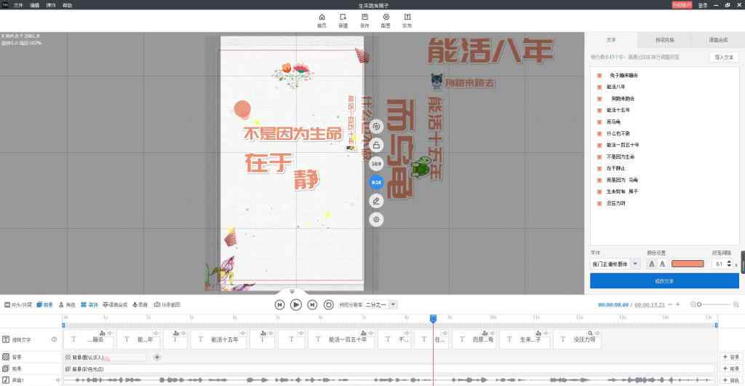Viewport: 745px width, 386px height.
Task: Select 角色 character tool
Action: [67, 304]
